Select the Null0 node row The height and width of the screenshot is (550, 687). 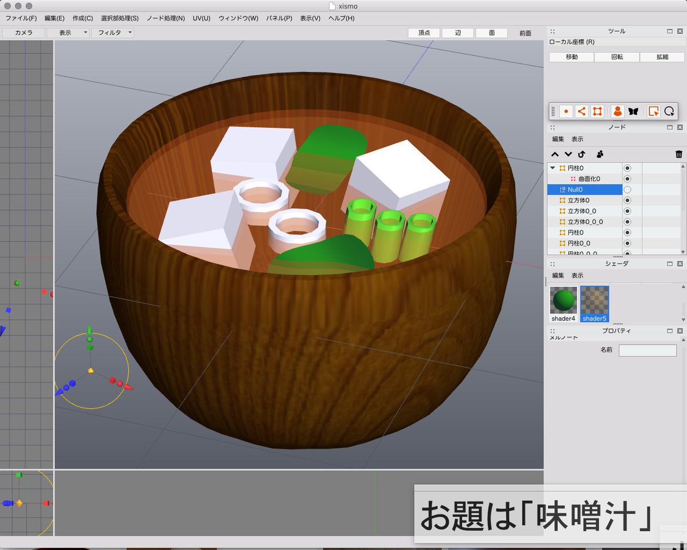point(585,190)
